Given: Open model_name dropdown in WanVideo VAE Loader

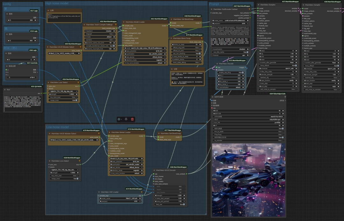Looking at the screenshot, I should coord(120,198).
